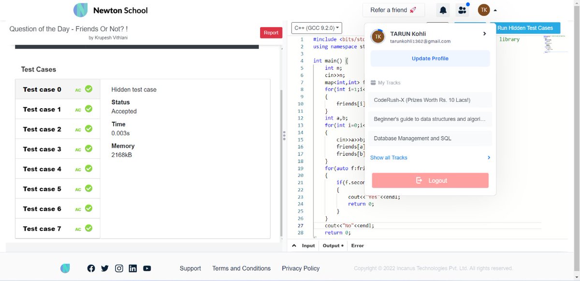Switch to the Output tab
The height and width of the screenshot is (281, 580).
pyautogui.click(x=331, y=245)
